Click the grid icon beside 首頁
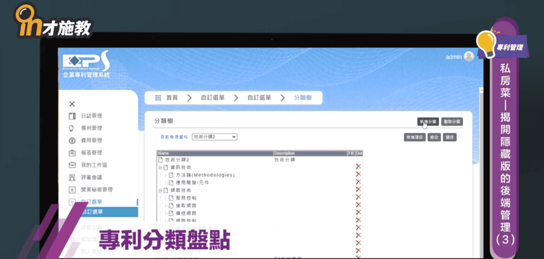 point(158,98)
